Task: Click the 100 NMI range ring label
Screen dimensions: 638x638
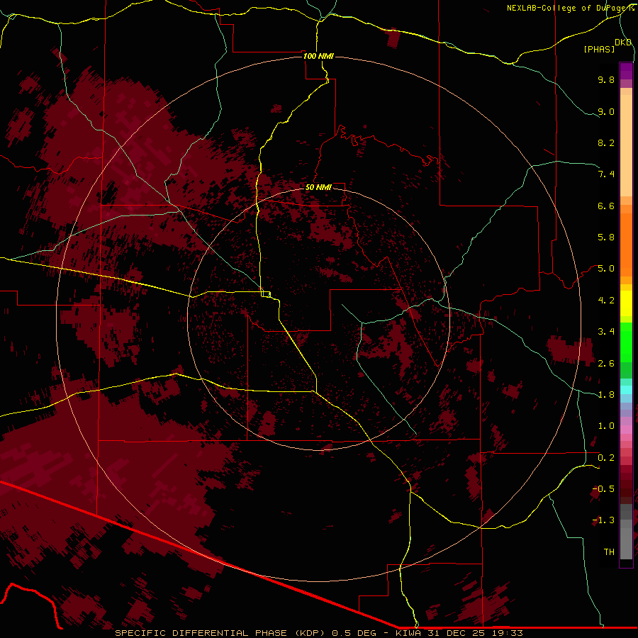Action: (318, 56)
